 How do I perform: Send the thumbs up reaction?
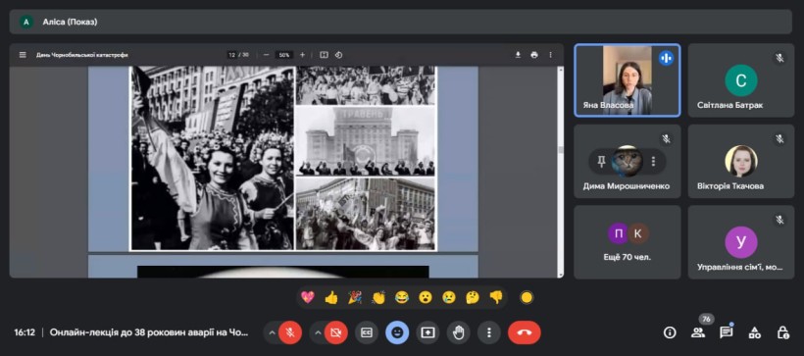click(x=331, y=297)
